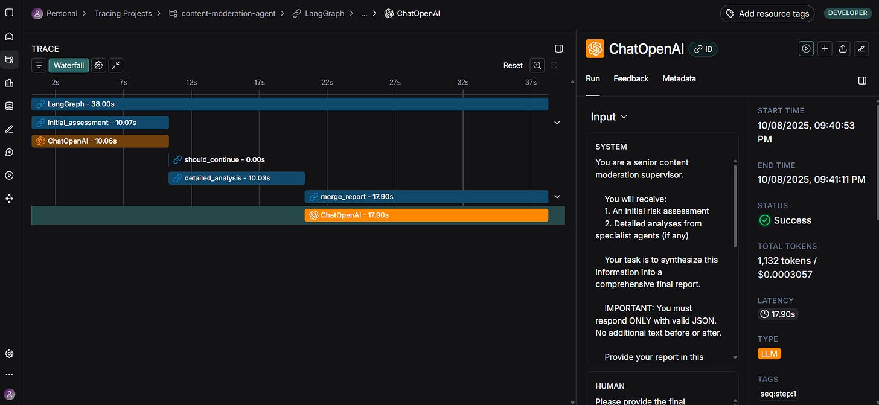Screen dimensions: 879x405
Task: Click the Success status indicator
Action: (785, 220)
